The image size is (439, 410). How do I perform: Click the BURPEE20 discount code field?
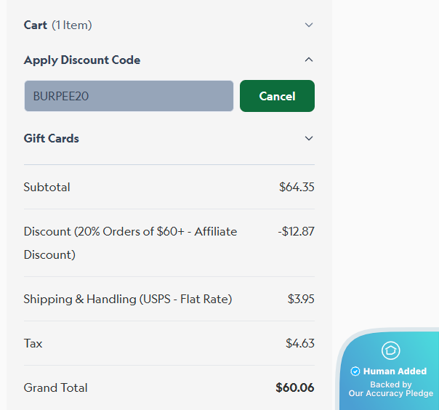[129, 96]
